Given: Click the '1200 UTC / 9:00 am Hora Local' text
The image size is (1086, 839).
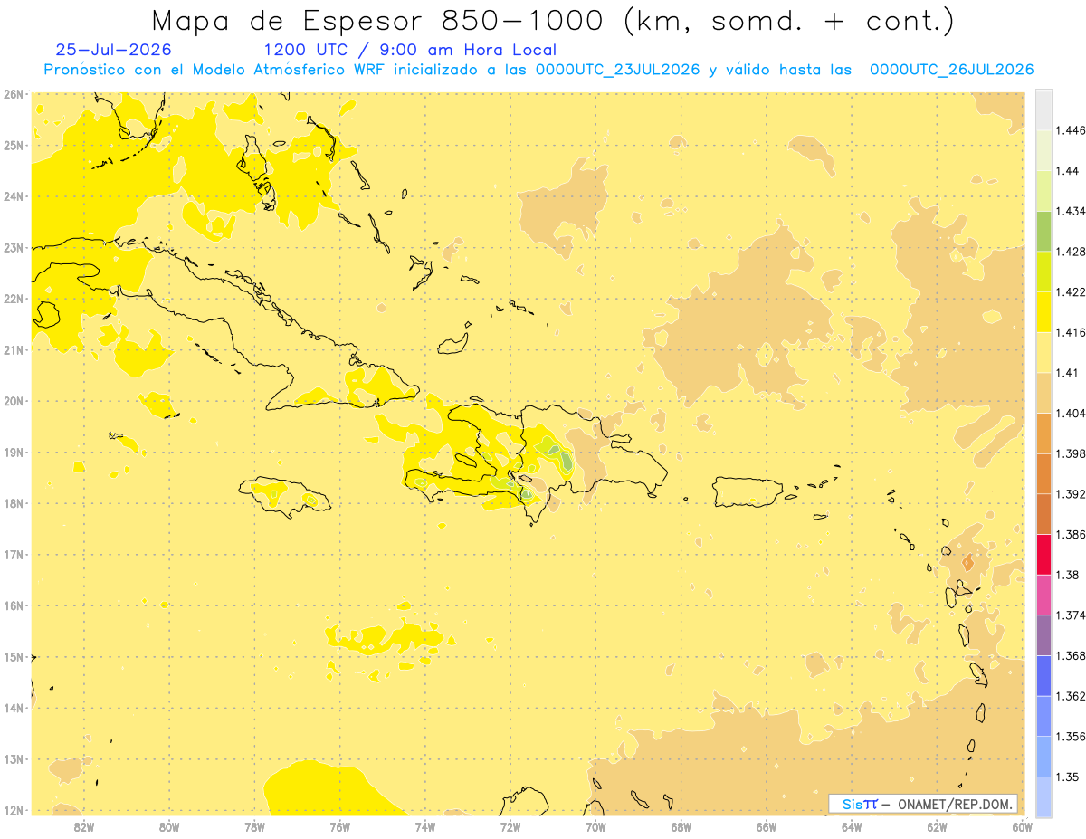Looking at the screenshot, I should tap(410, 51).
